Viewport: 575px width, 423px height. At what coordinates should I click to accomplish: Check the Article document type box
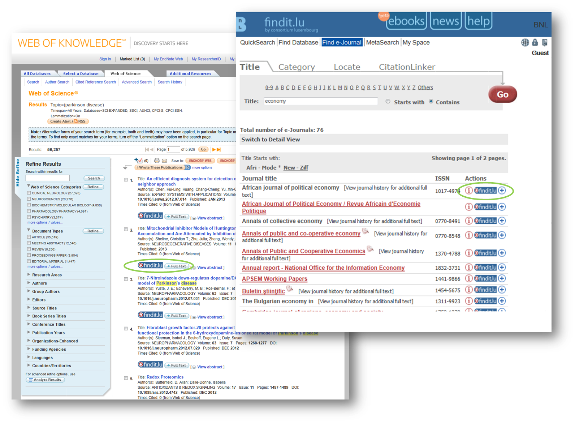(29, 237)
